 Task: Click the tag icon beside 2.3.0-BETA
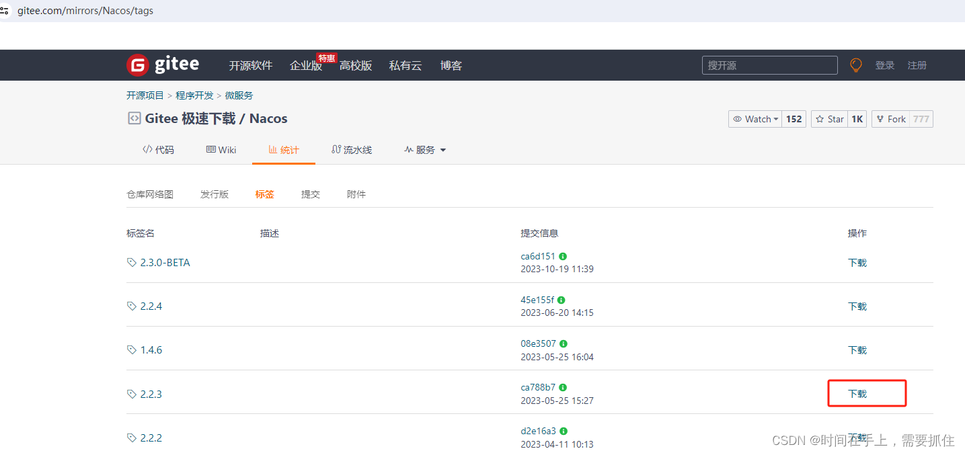pos(132,263)
